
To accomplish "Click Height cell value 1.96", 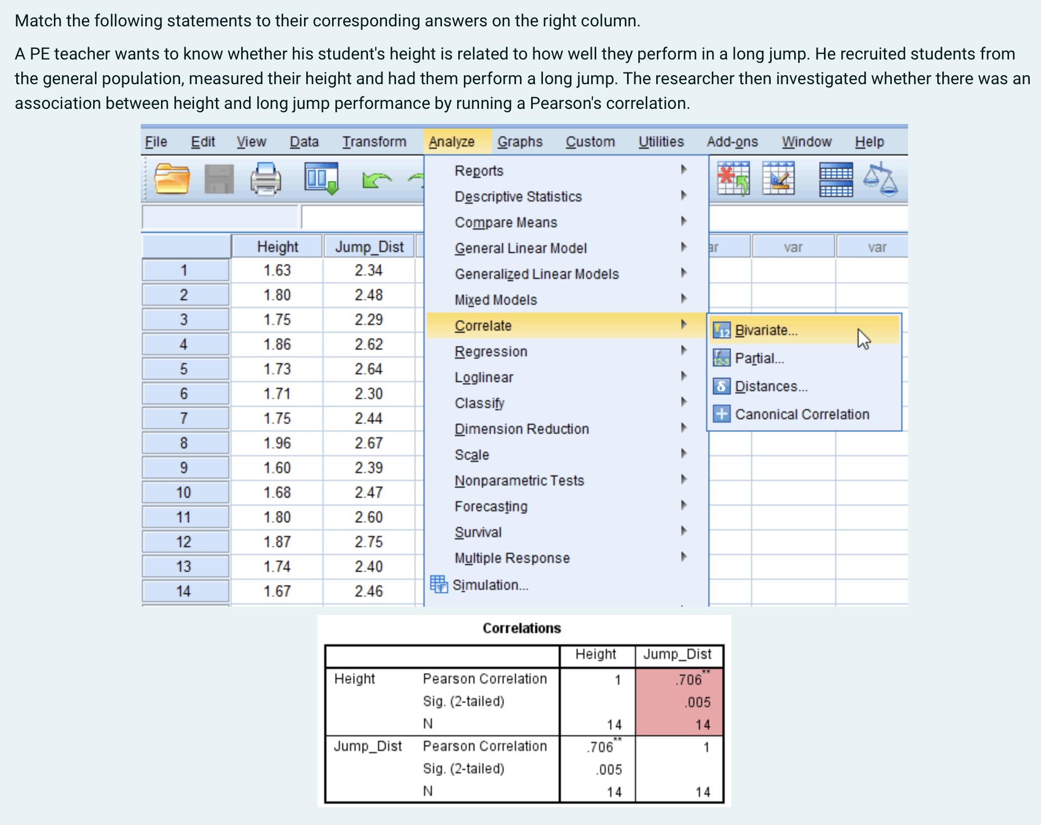I will (277, 443).
